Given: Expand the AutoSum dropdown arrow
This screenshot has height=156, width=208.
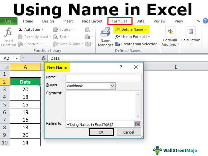Looking at the screenshot, I should click(x=42, y=29).
